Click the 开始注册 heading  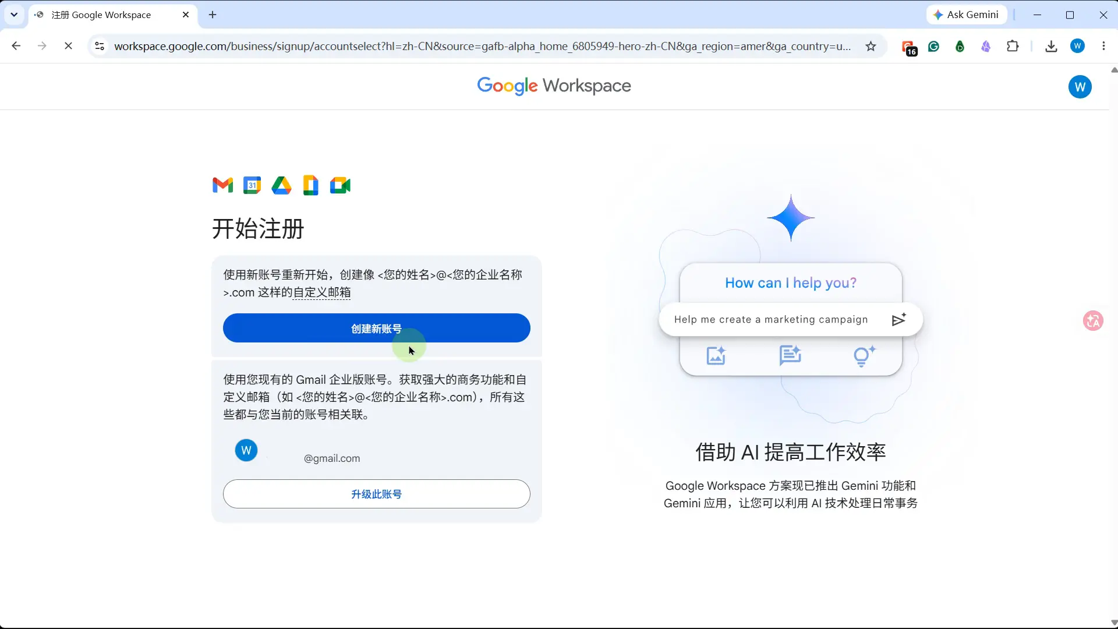tap(258, 228)
